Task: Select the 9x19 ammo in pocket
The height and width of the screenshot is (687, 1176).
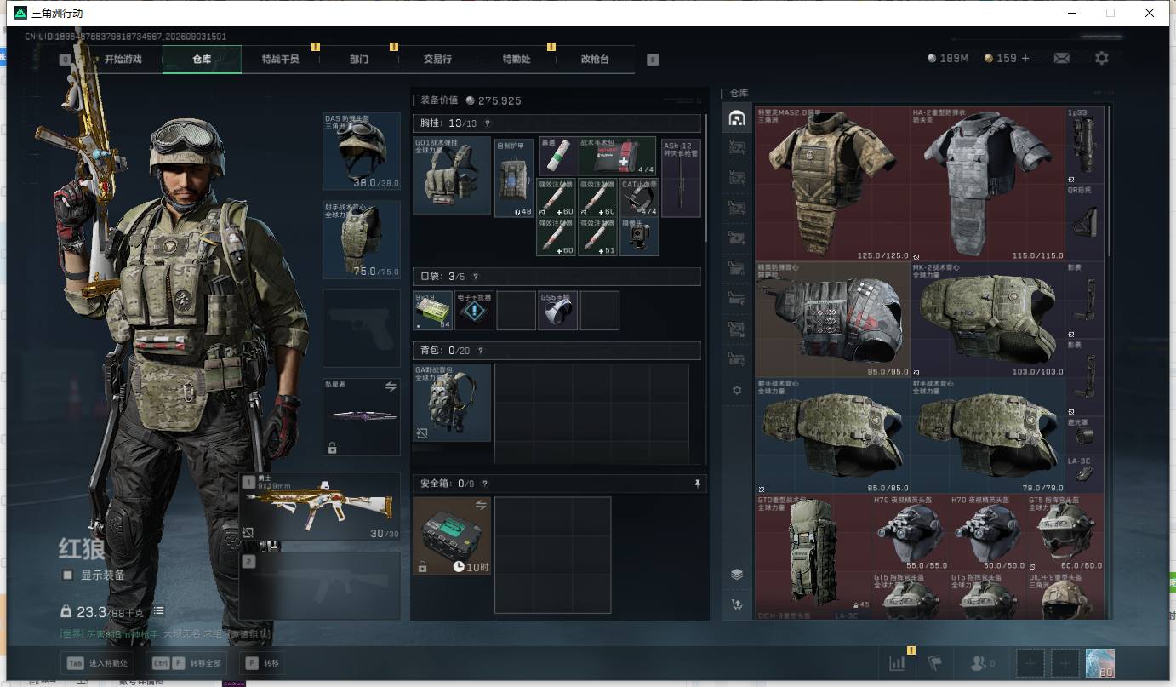Action: pyautogui.click(x=433, y=311)
